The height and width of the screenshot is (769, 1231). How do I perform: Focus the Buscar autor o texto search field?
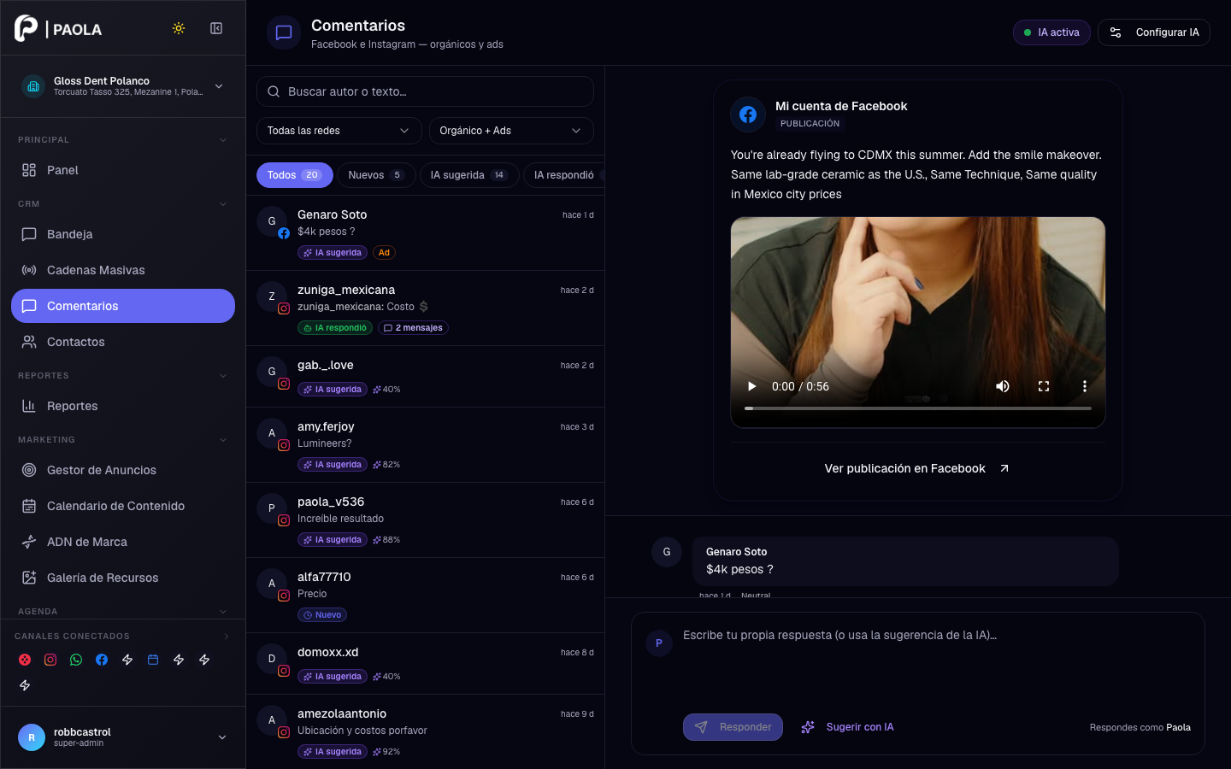(x=425, y=91)
